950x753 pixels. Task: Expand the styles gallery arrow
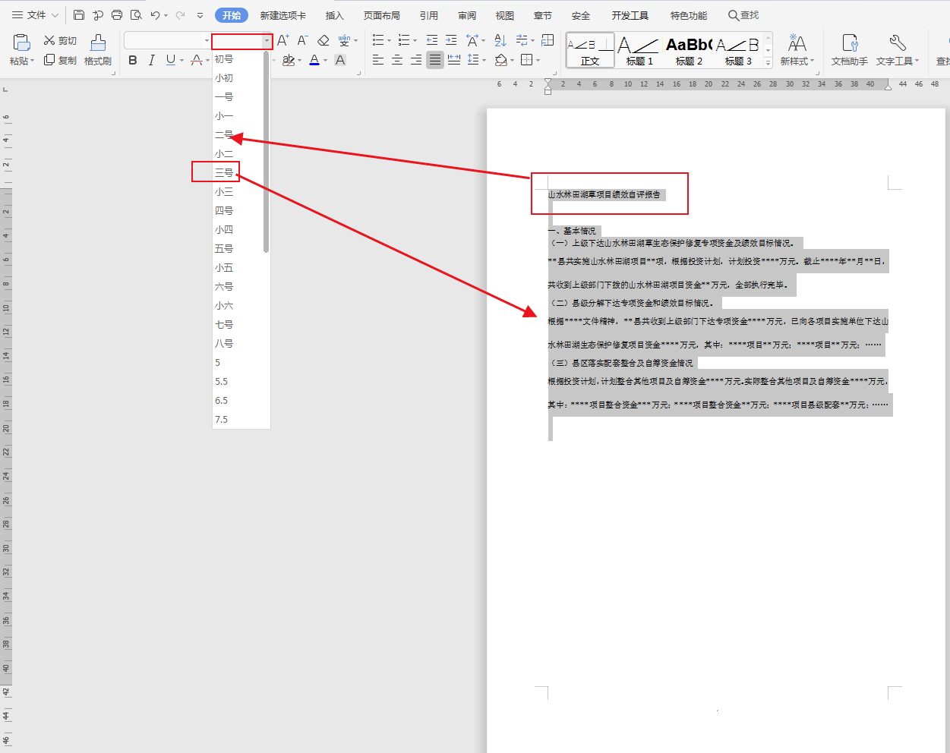(x=769, y=63)
